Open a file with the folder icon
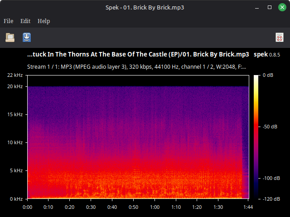The width and height of the screenshot is (290, 217). (10, 38)
